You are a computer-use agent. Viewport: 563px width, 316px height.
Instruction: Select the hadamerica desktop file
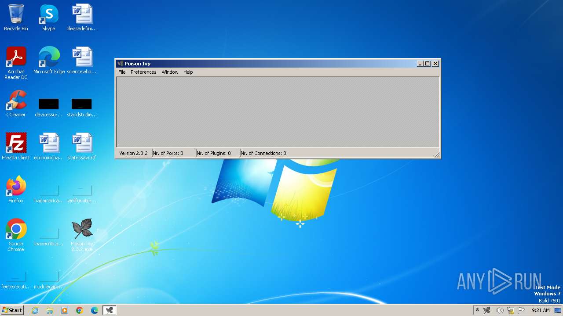click(x=49, y=193)
